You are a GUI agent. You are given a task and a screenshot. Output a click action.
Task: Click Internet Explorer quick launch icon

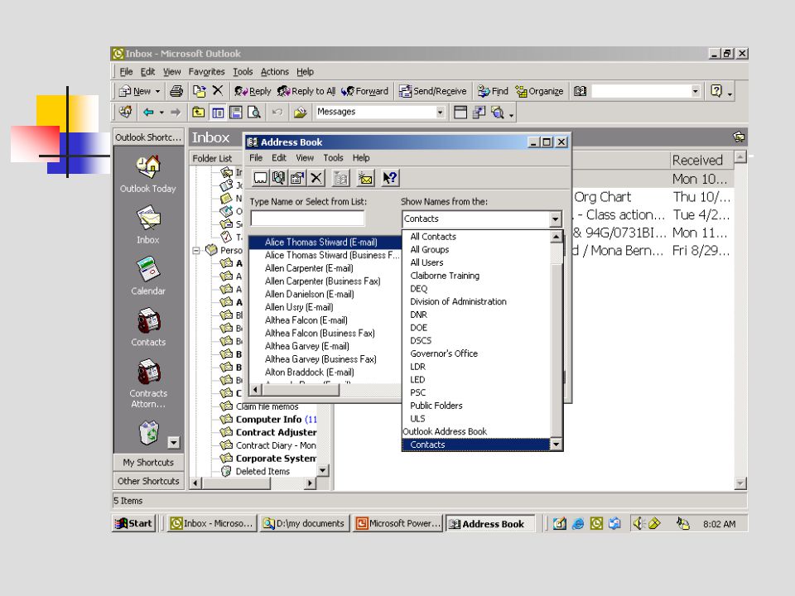click(x=578, y=523)
